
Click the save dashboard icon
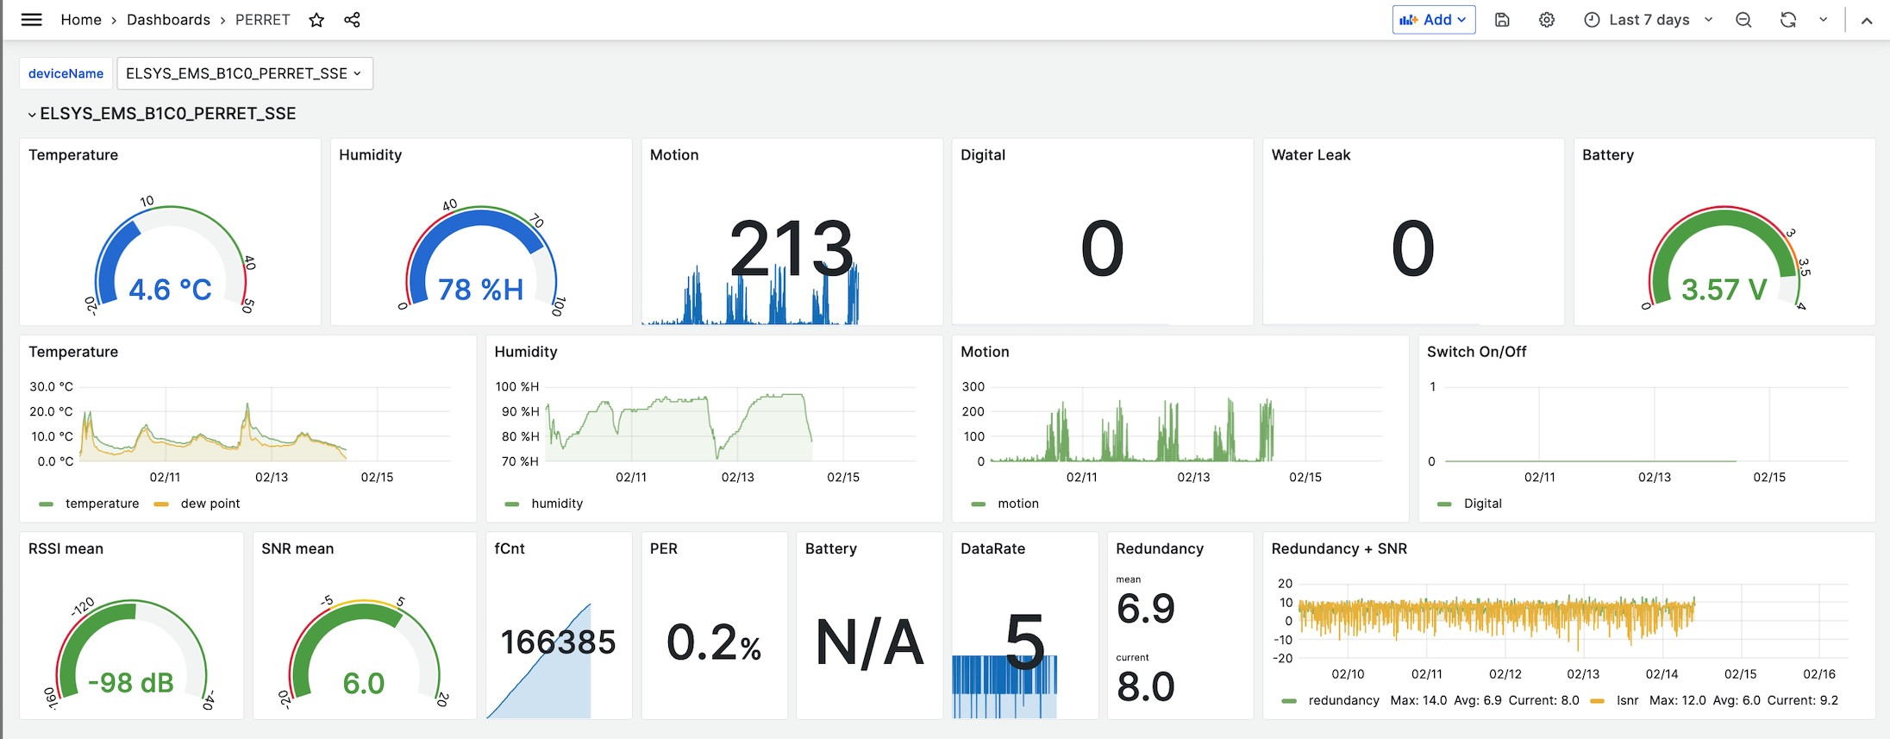1502,20
